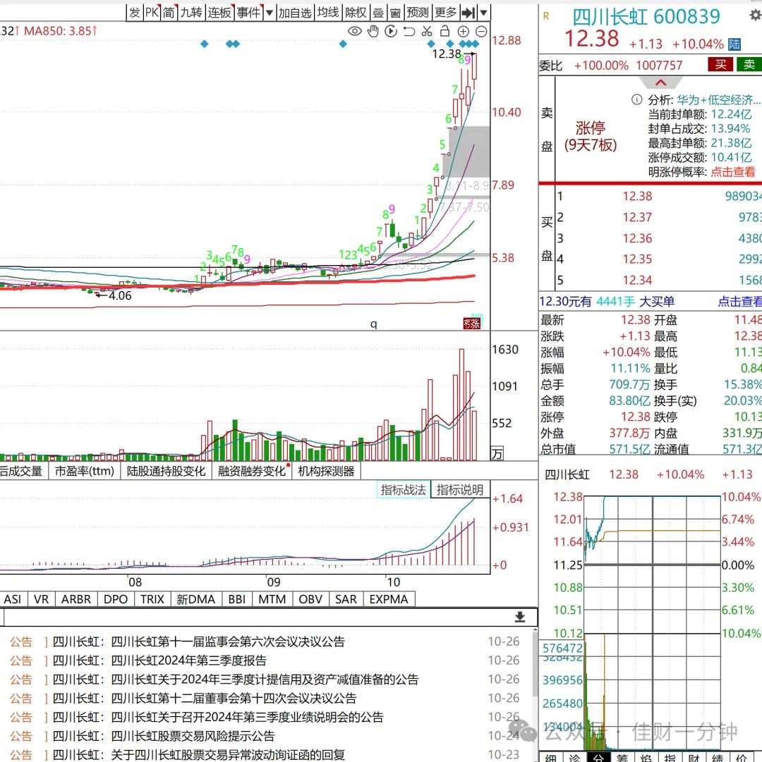Viewport: 762px width, 762px height.
Task: Select the MTM indicator
Action: (x=272, y=599)
